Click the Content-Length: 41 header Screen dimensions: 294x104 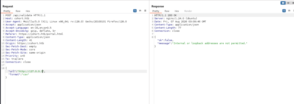pyautogui.click(x=19, y=40)
